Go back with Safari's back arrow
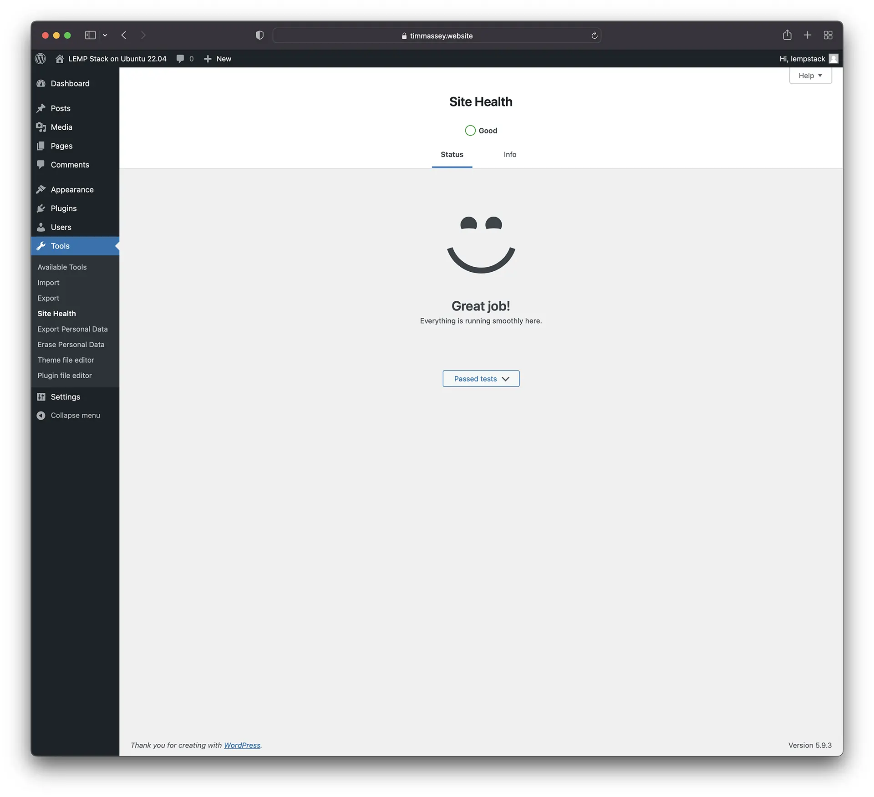The height and width of the screenshot is (797, 874). tap(124, 35)
